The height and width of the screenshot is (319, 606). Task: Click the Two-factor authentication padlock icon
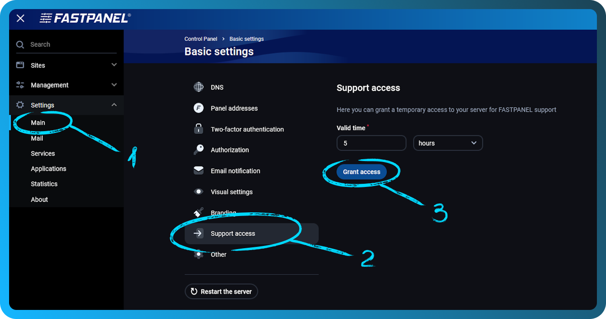[x=199, y=129]
